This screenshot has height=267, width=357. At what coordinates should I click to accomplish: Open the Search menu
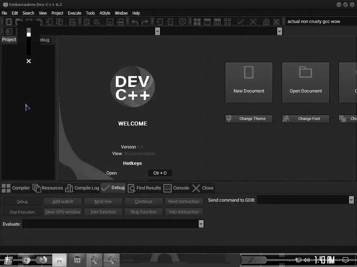coord(28,13)
